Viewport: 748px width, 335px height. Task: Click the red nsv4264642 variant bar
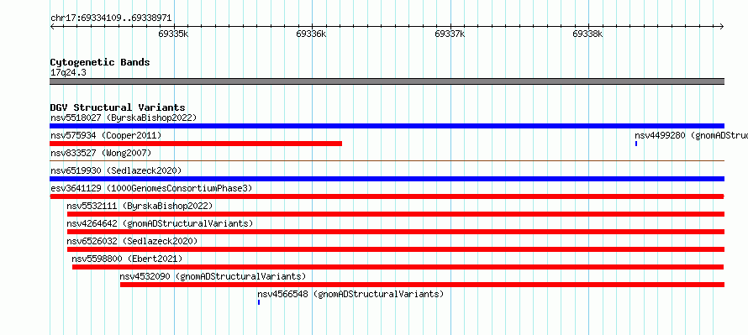point(396,232)
